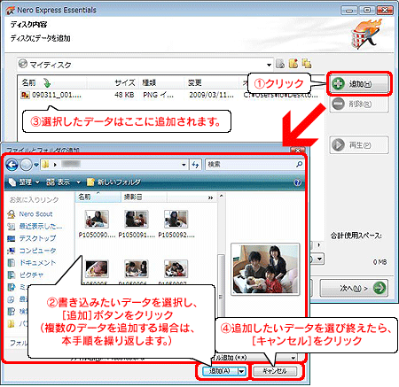Select second-row first baby photo thumbnail

tap(97, 268)
